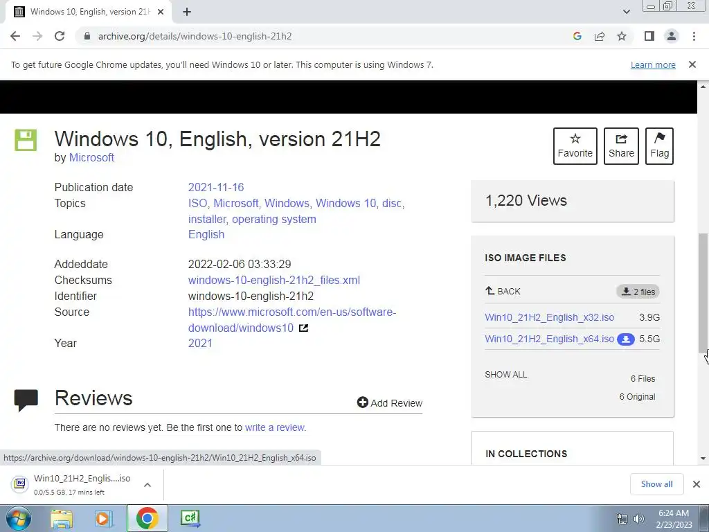Click the write a review link
This screenshot has height=532, width=709.
(x=275, y=427)
